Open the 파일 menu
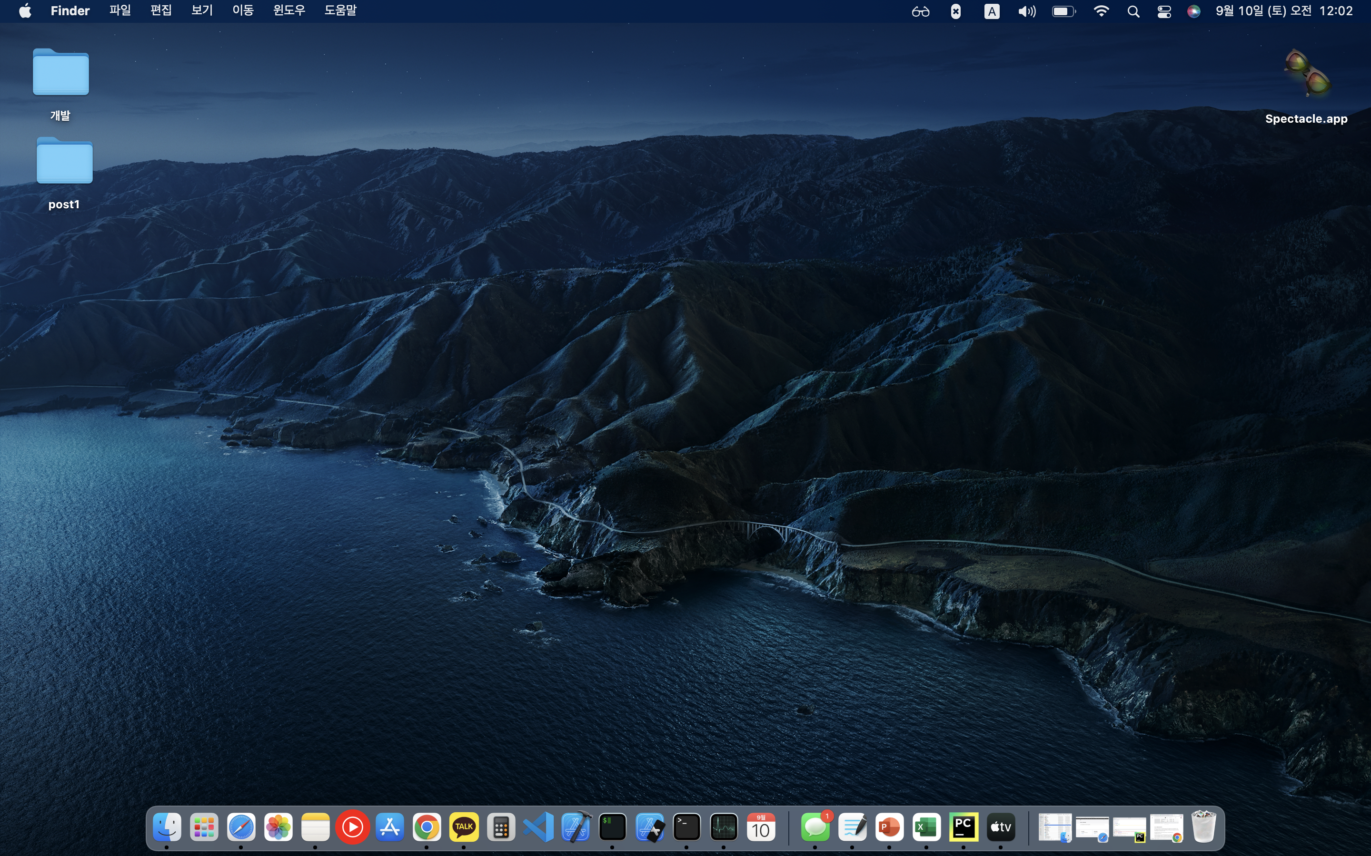This screenshot has height=856, width=1371. (119, 11)
